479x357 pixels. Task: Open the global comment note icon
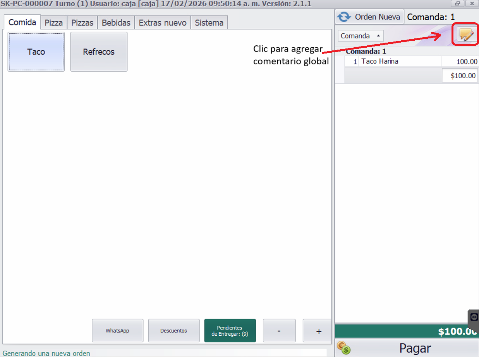(x=466, y=35)
